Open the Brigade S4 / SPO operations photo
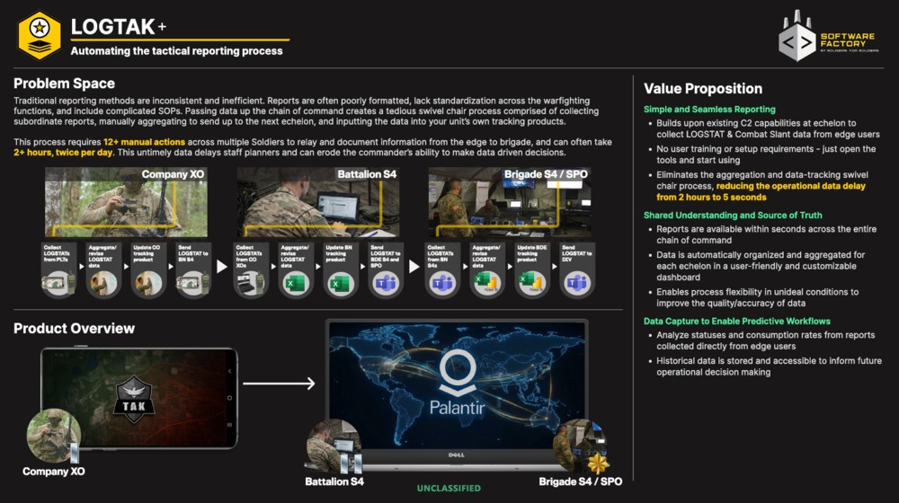This screenshot has height=503, width=899. tap(510, 202)
